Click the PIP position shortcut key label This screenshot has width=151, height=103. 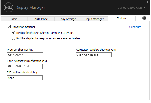(23, 72)
